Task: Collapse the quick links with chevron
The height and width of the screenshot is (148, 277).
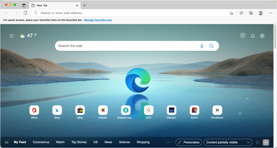Action: 247,99
